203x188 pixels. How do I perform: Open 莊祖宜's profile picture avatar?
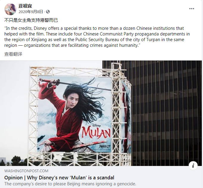click(10, 9)
